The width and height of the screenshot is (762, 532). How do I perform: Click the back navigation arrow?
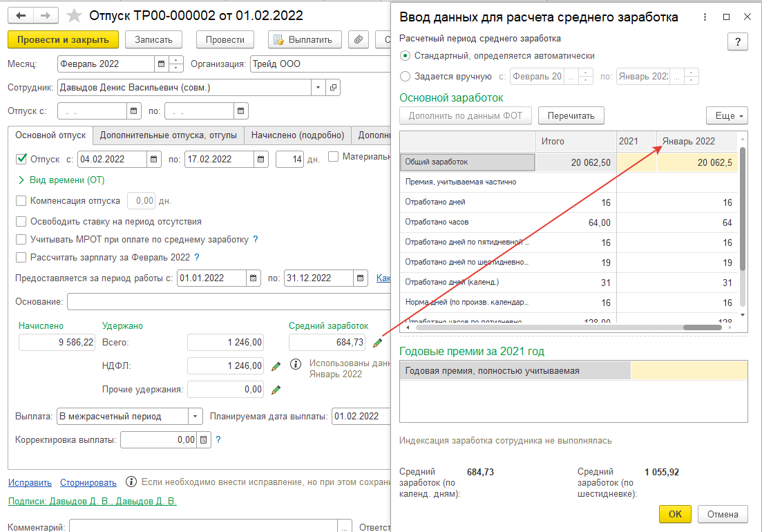coord(21,16)
